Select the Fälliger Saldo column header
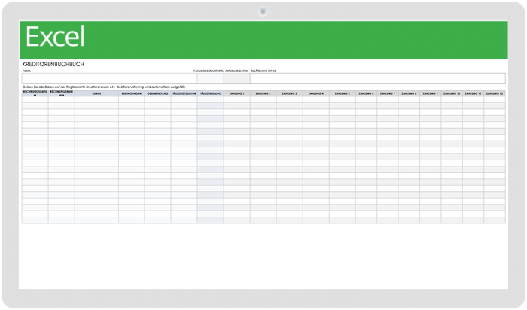Viewport: 527px width, 310px height. [x=210, y=94]
